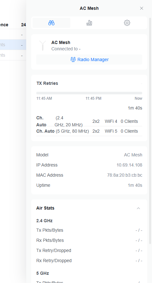Screen dimensions: 152x283
Task: Switch to the statistics bar chart tab
Action: click(89, 23)
